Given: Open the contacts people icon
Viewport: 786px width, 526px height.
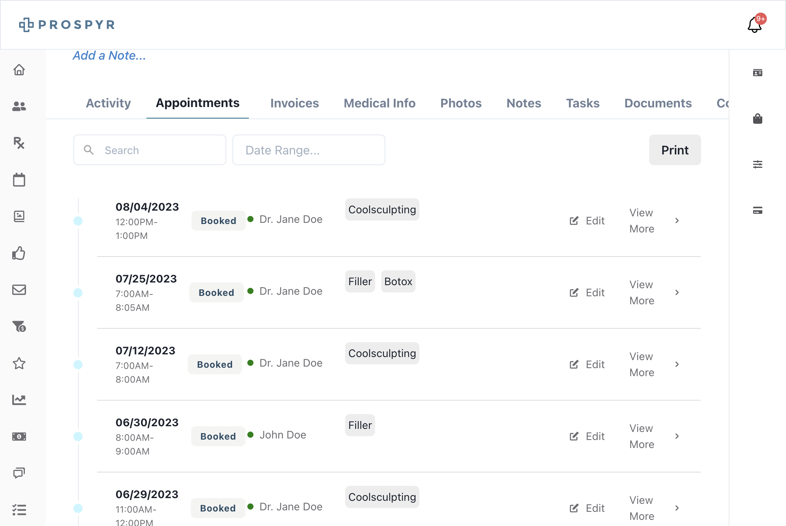Looking at the screenshot, I should (x=19, y=106).
